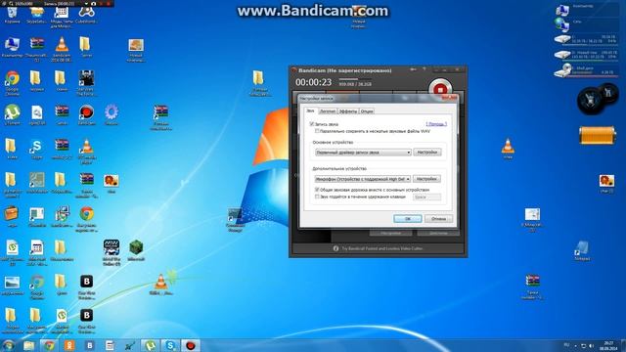Open the Помощь help link

(436, 124)
